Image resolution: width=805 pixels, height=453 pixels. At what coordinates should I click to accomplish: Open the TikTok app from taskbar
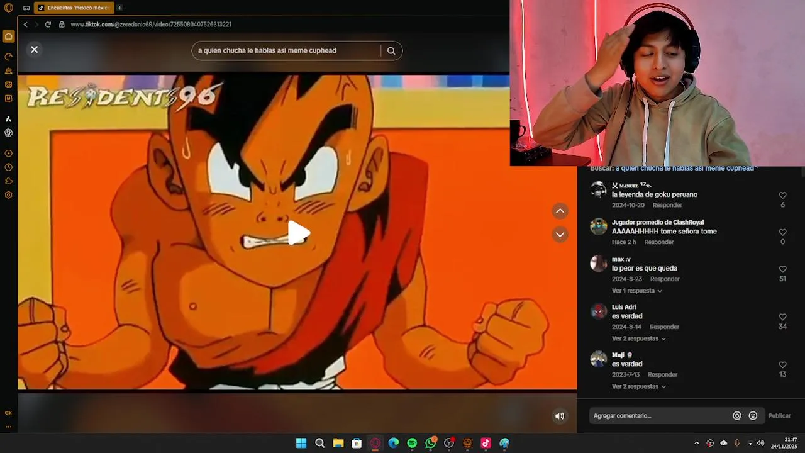point(486,443)
